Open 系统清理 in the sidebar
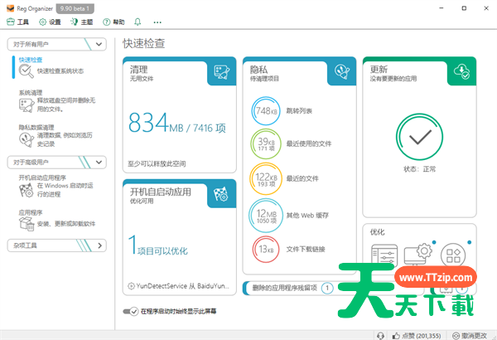 (31, 93)
